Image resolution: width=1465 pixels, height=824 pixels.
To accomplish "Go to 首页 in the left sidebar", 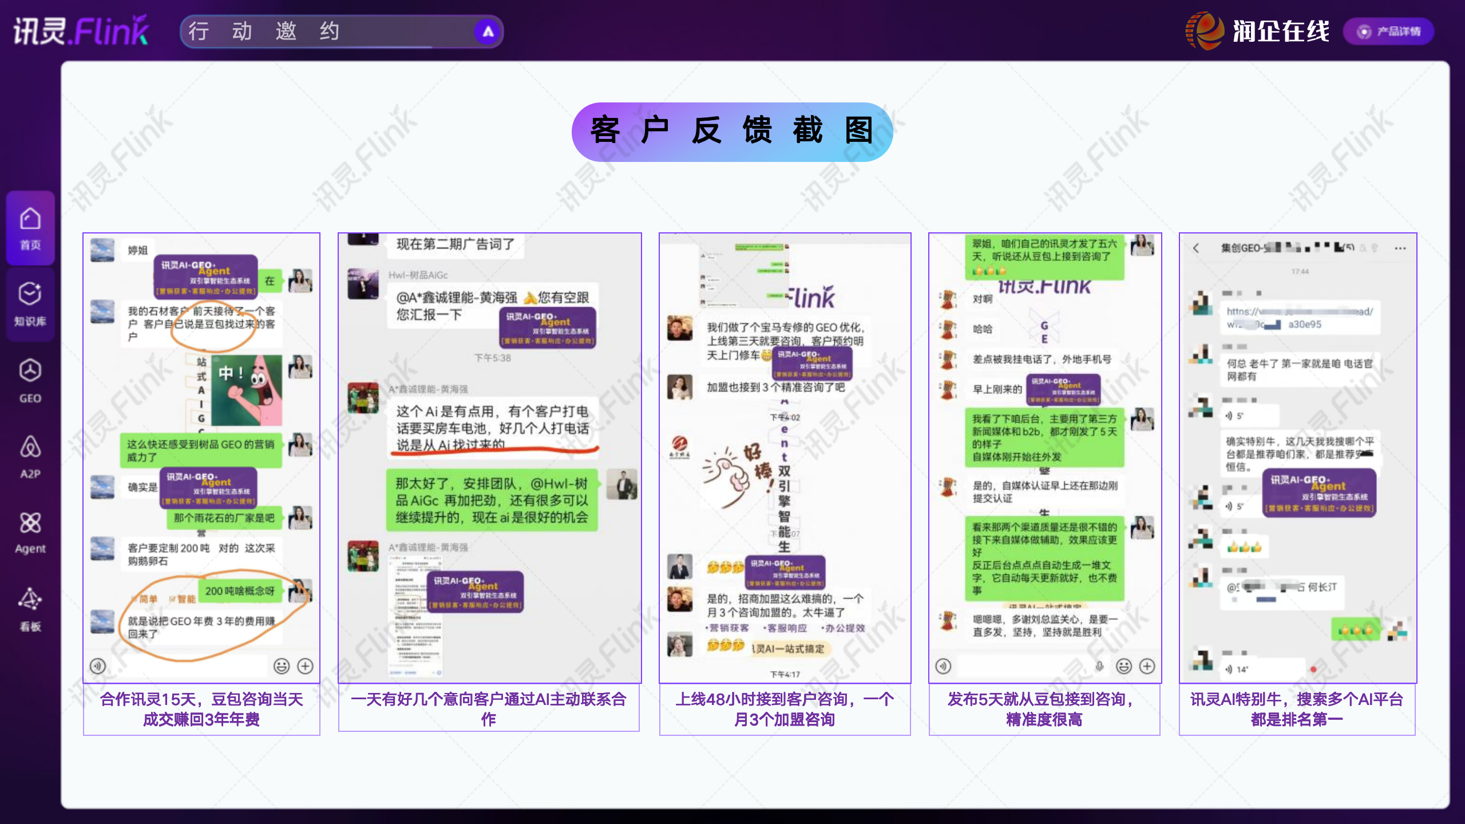I will pyautogui.click(x=30, y=228).
